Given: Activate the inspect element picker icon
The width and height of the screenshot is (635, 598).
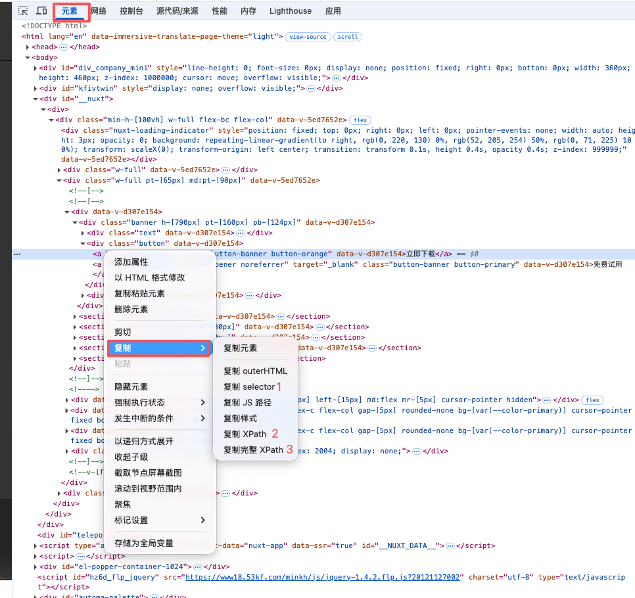Looking at the screenshot, I should click(x=23, y=11).
